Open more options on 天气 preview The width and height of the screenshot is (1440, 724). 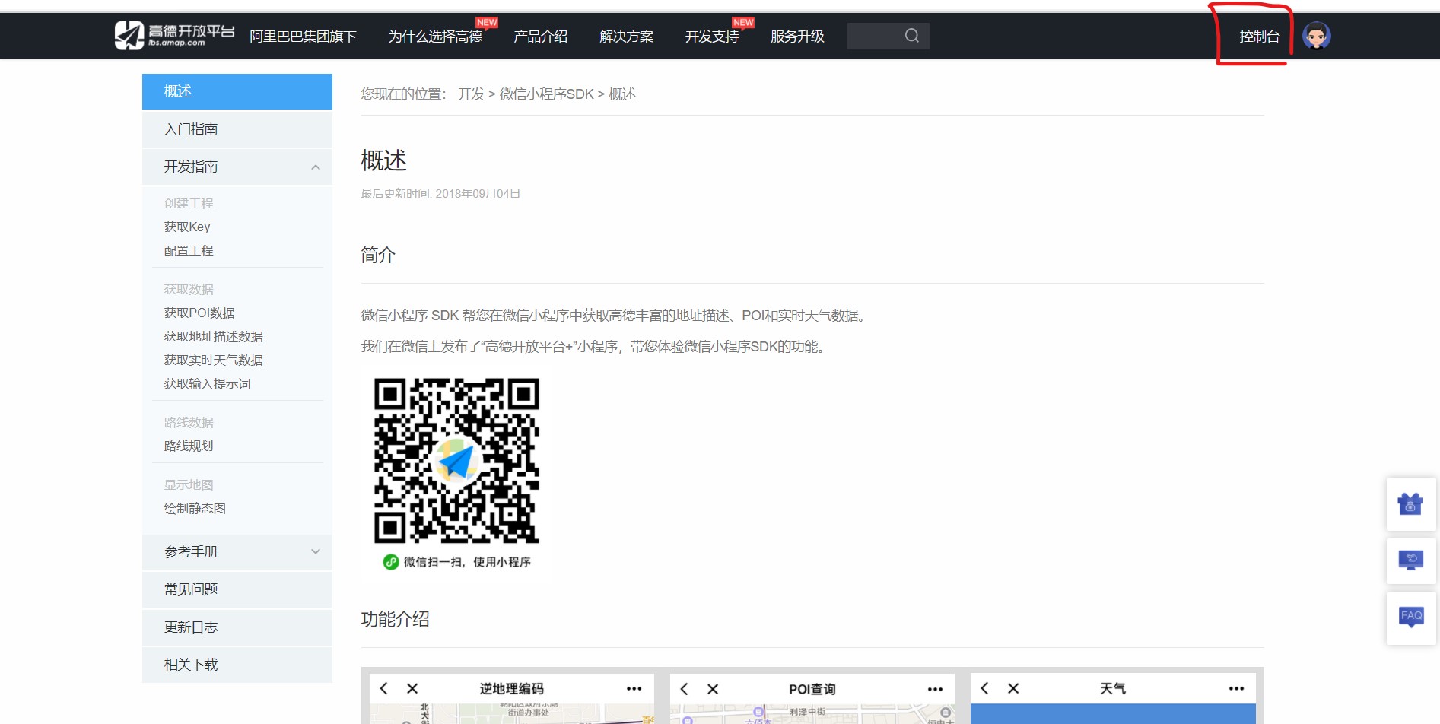(x=1236, y=688)
